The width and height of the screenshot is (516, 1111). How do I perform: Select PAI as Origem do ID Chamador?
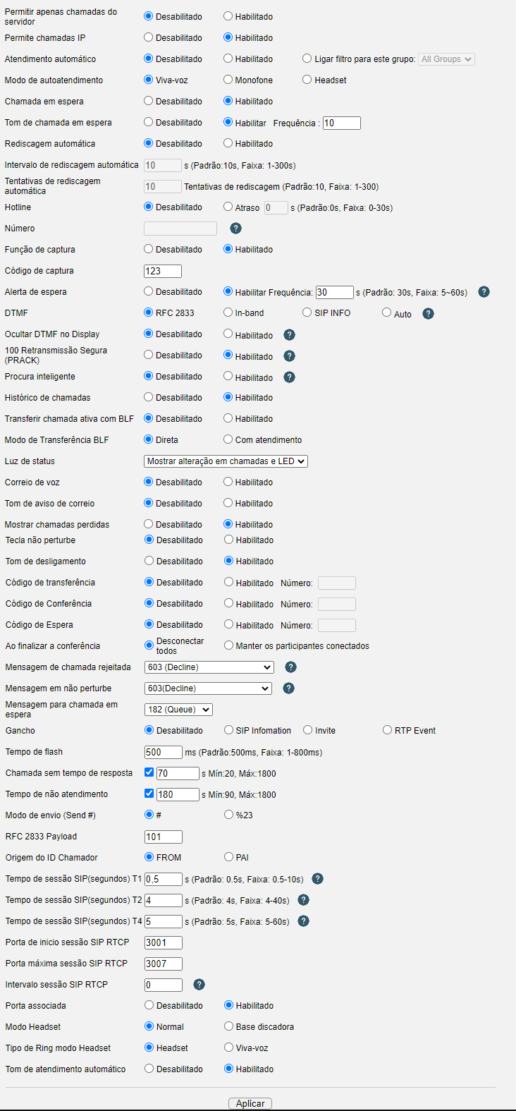229,857
